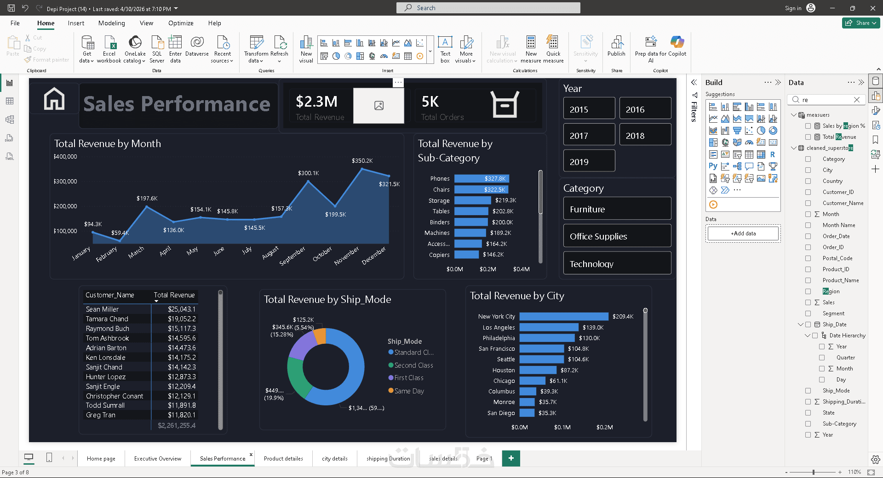Select the Python visual icon

pyautogui.click(x=713, y=166)
